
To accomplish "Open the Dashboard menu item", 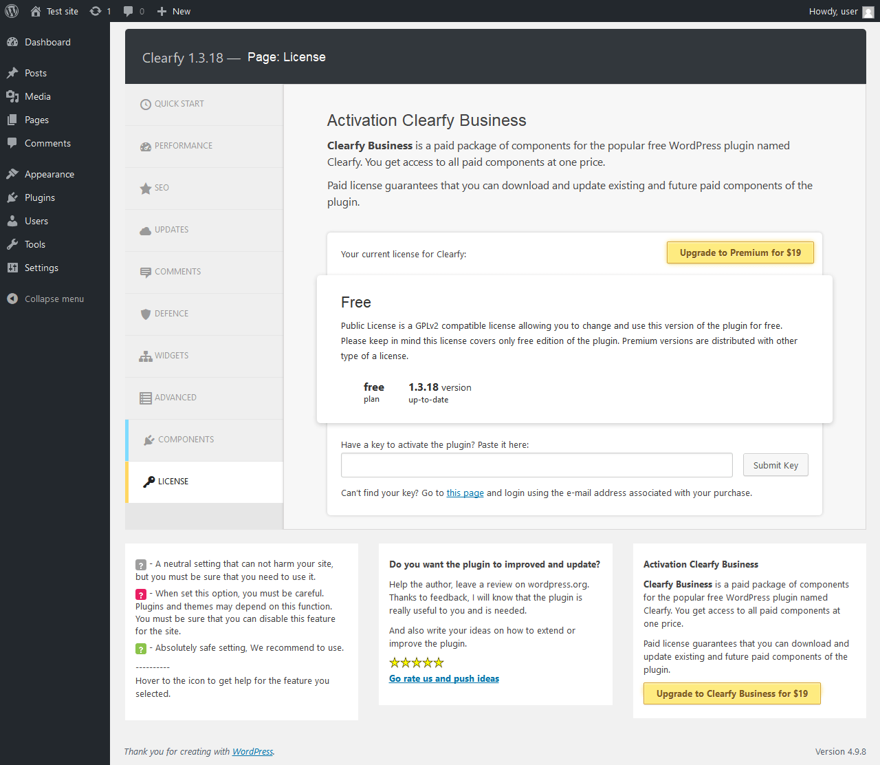I will coord(55,42).
